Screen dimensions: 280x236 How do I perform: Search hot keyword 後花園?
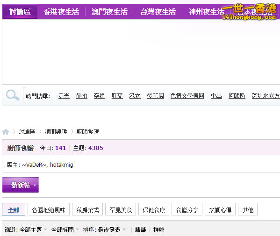click(156, 96)
